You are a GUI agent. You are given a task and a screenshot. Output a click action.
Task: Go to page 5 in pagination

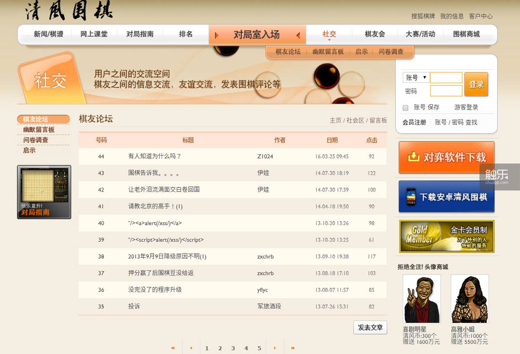coord(259,348)
